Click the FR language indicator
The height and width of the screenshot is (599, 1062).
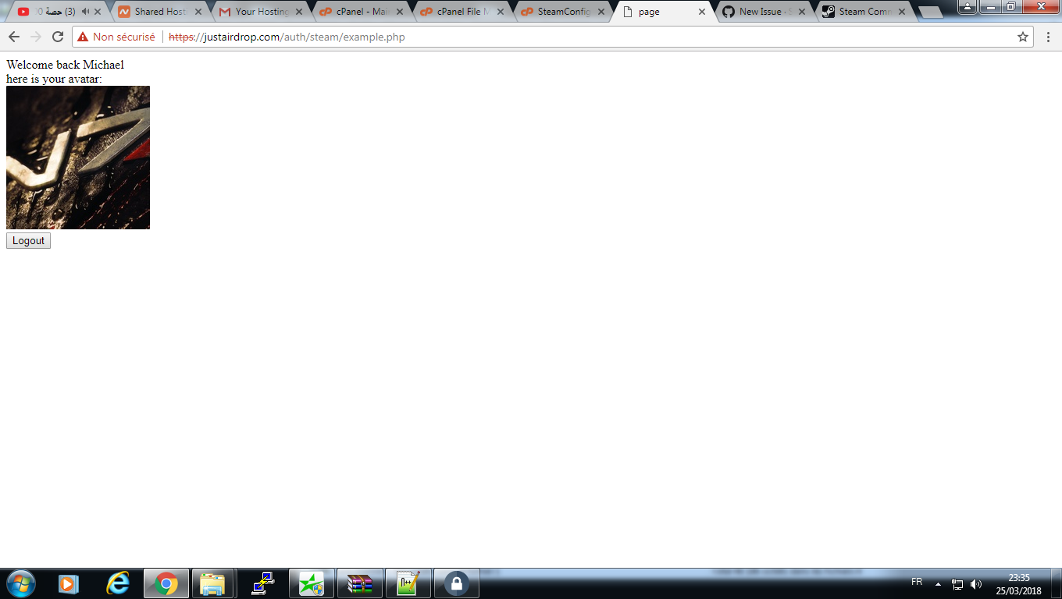917,583
